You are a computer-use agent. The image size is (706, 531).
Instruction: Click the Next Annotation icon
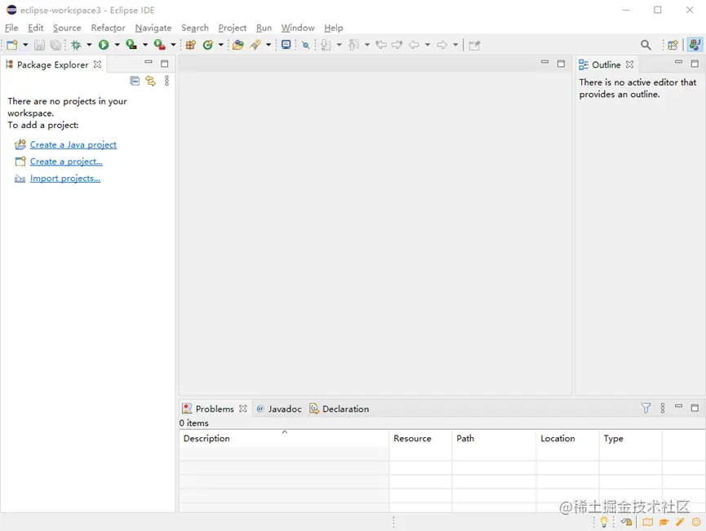point(326,45)
